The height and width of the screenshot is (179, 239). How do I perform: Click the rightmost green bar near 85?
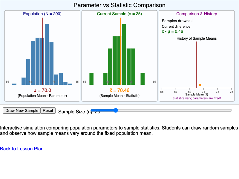tap(143, 78)
